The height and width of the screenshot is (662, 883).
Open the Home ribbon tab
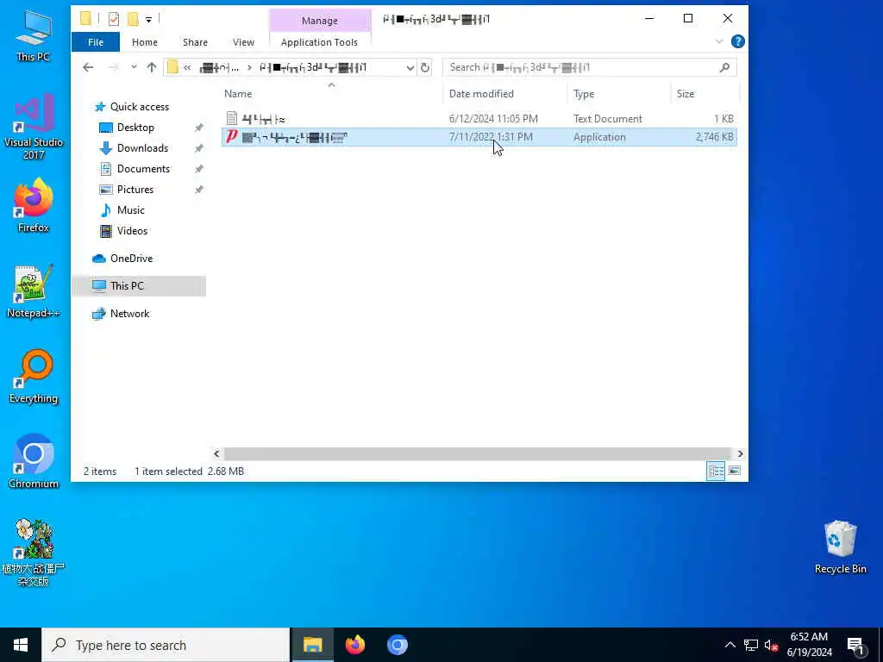145,42
